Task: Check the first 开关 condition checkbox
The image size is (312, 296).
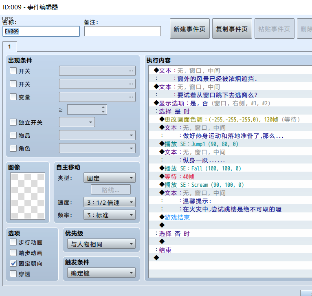Action: (13, 71)
